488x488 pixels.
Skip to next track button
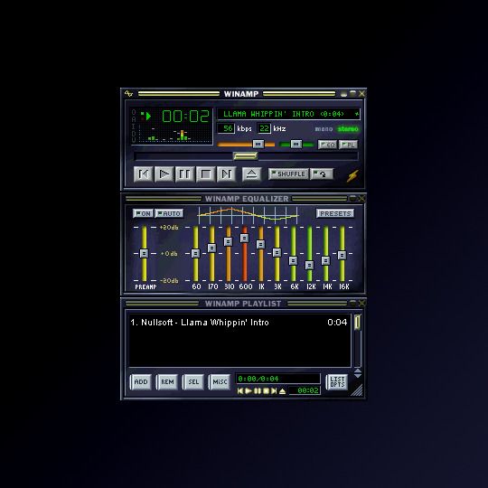(x=226, y=174)
